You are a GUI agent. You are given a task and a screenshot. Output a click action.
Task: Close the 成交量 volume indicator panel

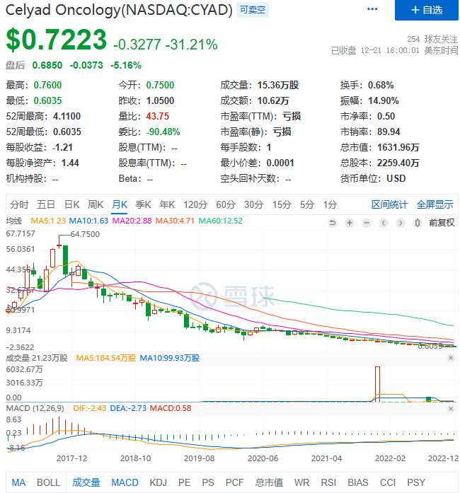tap(451, 358)
